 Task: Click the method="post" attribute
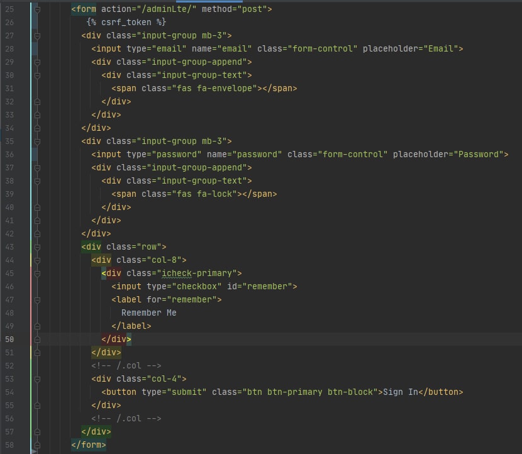click(x=235, y=9)
